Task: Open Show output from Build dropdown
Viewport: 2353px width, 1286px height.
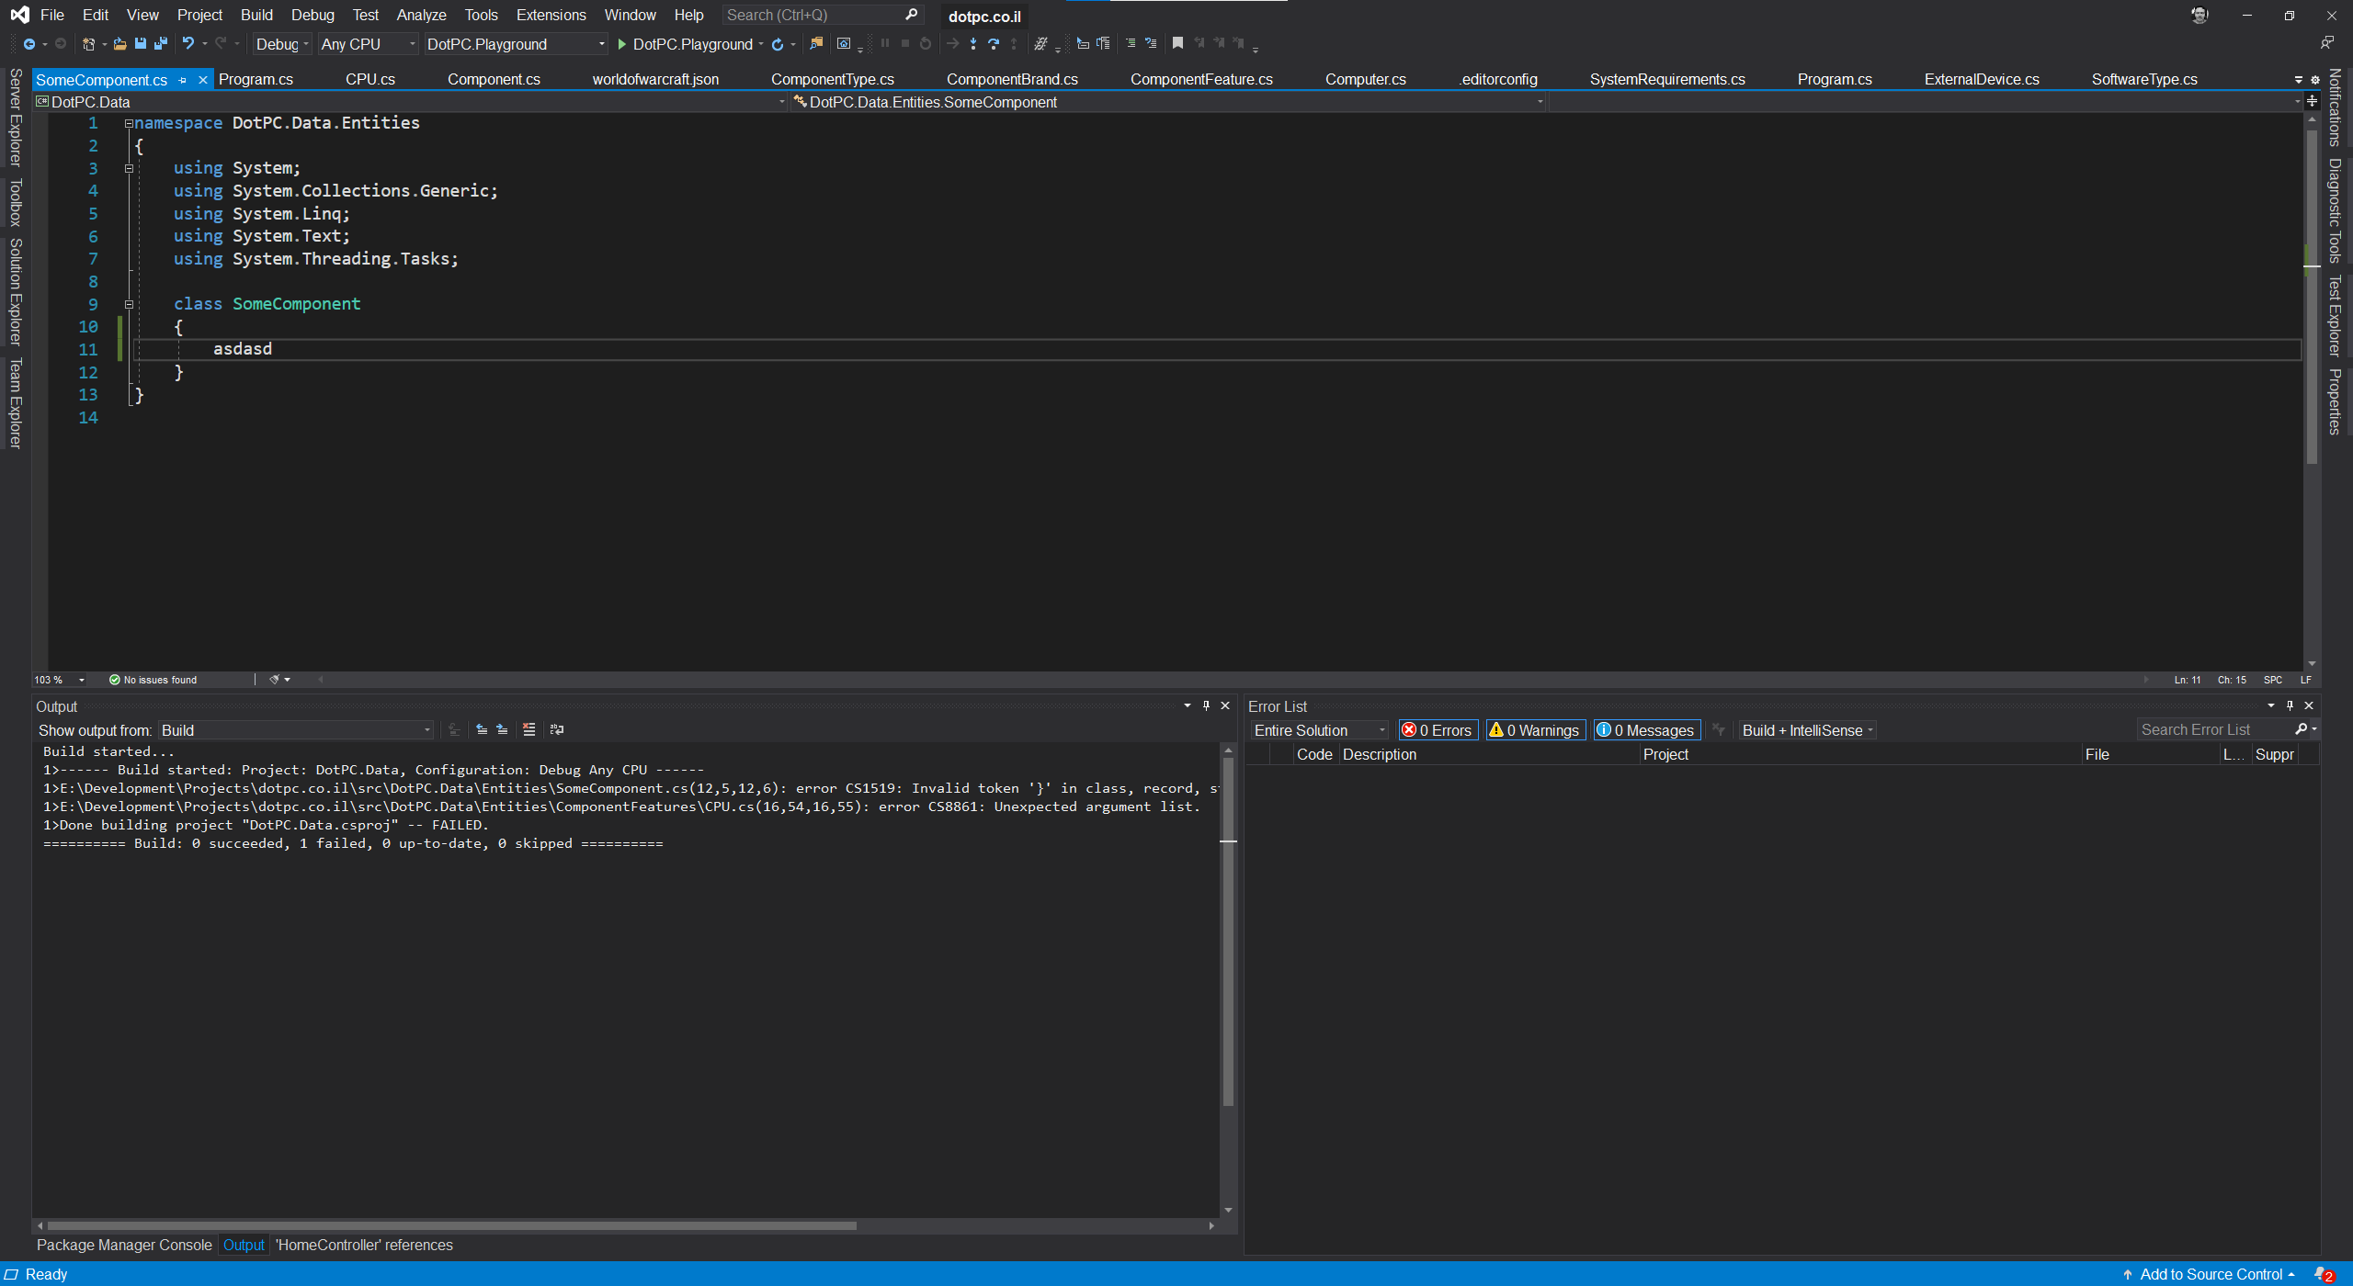Action: click(296, 730)
